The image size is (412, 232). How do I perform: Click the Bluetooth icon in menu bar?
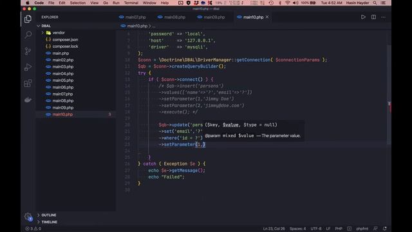[280, 3]
